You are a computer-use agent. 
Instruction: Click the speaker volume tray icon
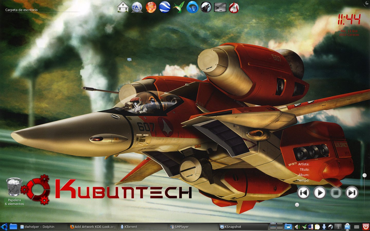(x=297, y=227)
